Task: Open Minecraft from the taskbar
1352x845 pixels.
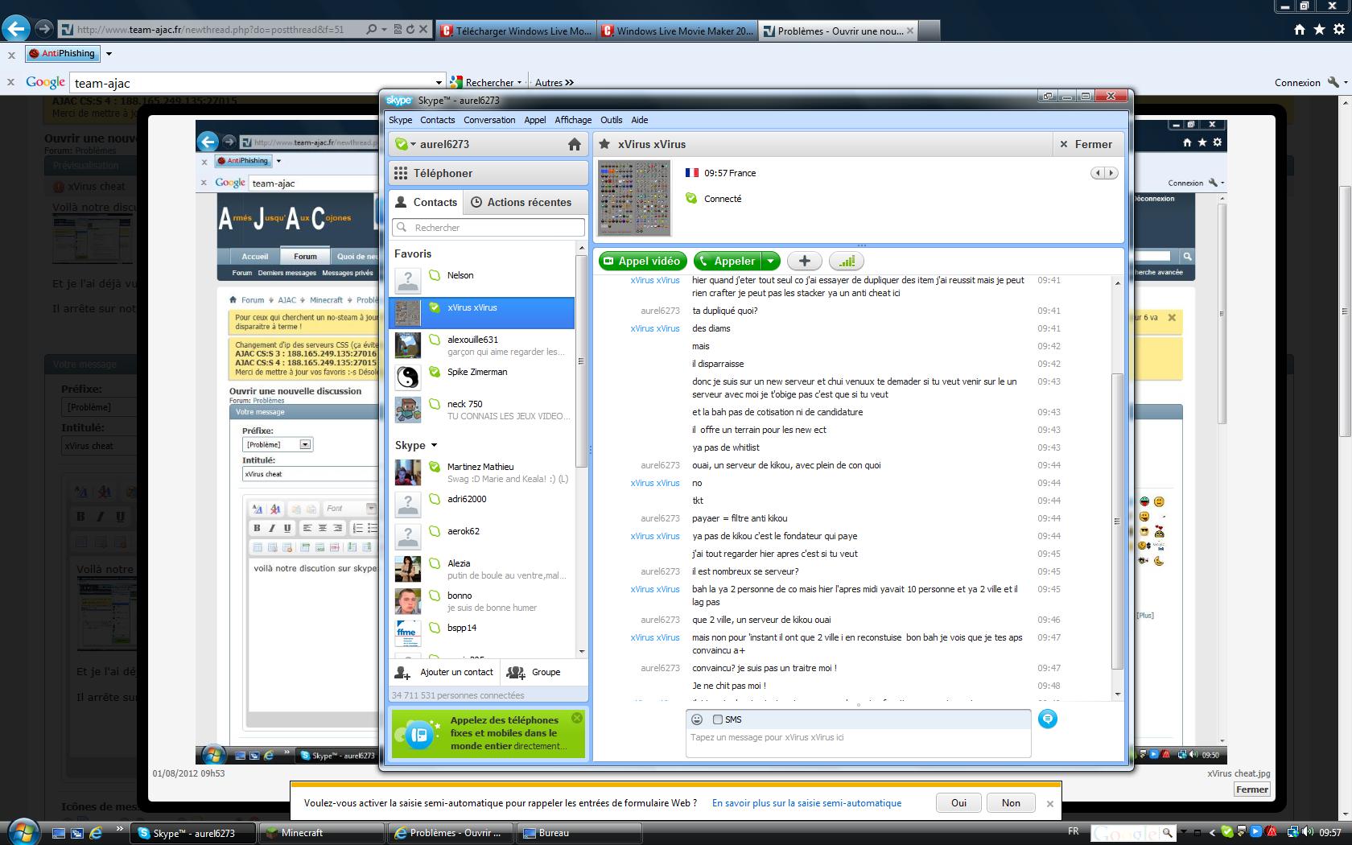Action: (x=322, y=833)
